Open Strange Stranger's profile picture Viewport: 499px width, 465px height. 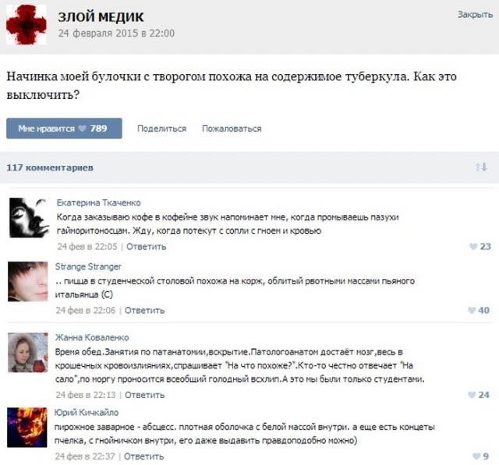(28, 282)
